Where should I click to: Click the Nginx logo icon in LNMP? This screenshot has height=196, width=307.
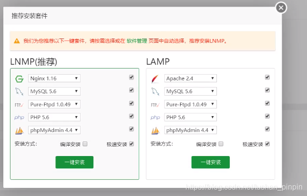[x=20, y=79]
